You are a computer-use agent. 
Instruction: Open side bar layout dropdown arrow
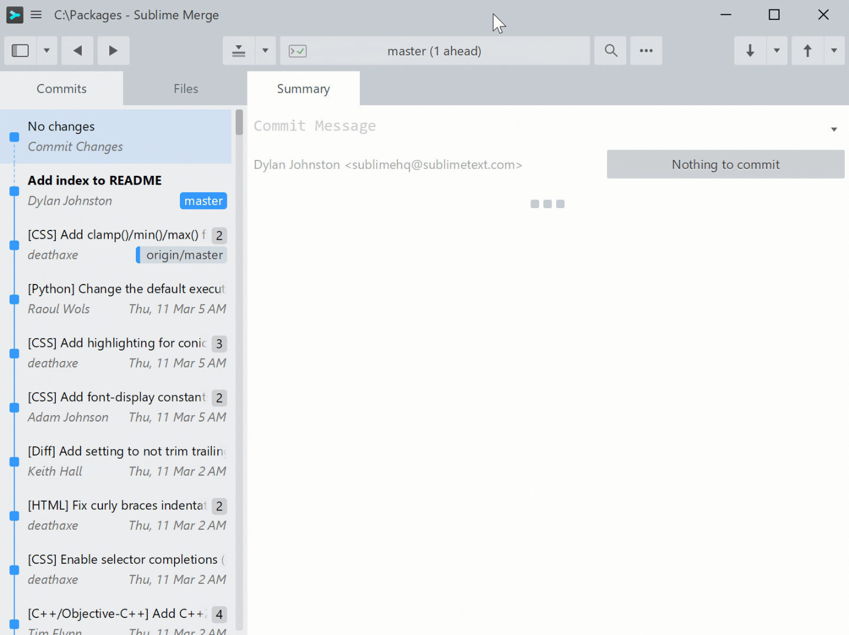47,51
